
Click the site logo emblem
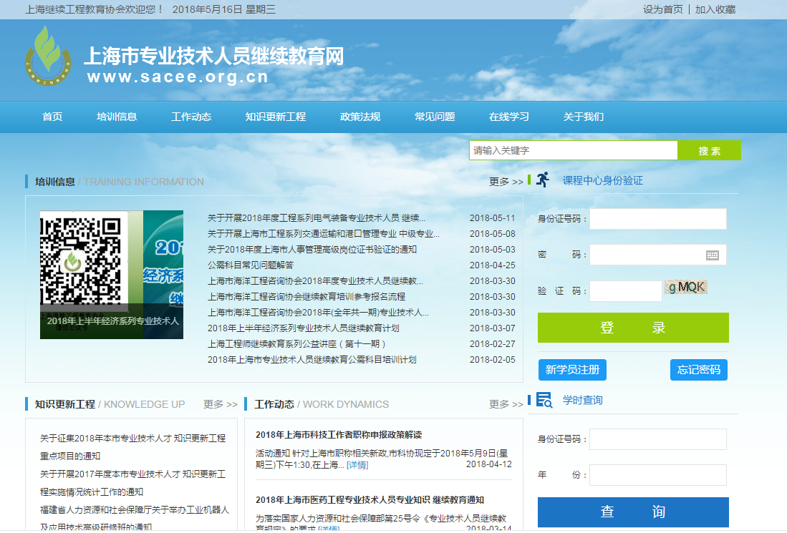click(49, 57)
